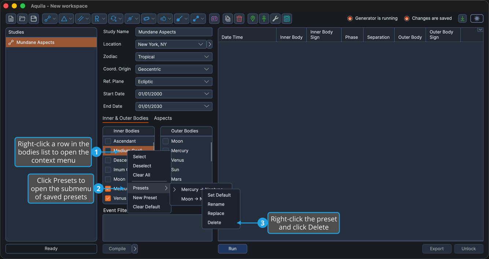Open the teal calculator tool

[x=287, y=19]
